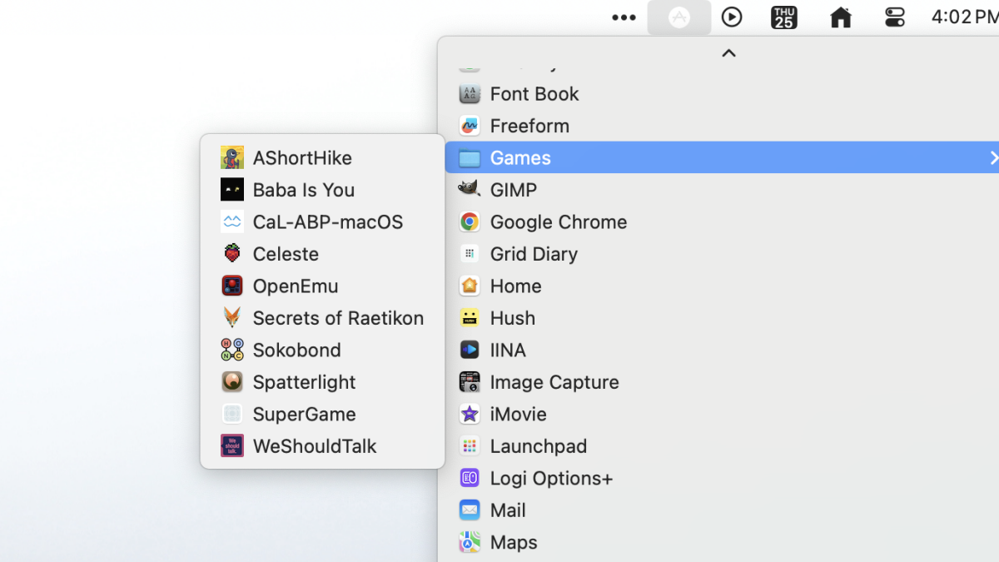Launch Secrets of Raetikon fox icon

click(x=232, y=318)
